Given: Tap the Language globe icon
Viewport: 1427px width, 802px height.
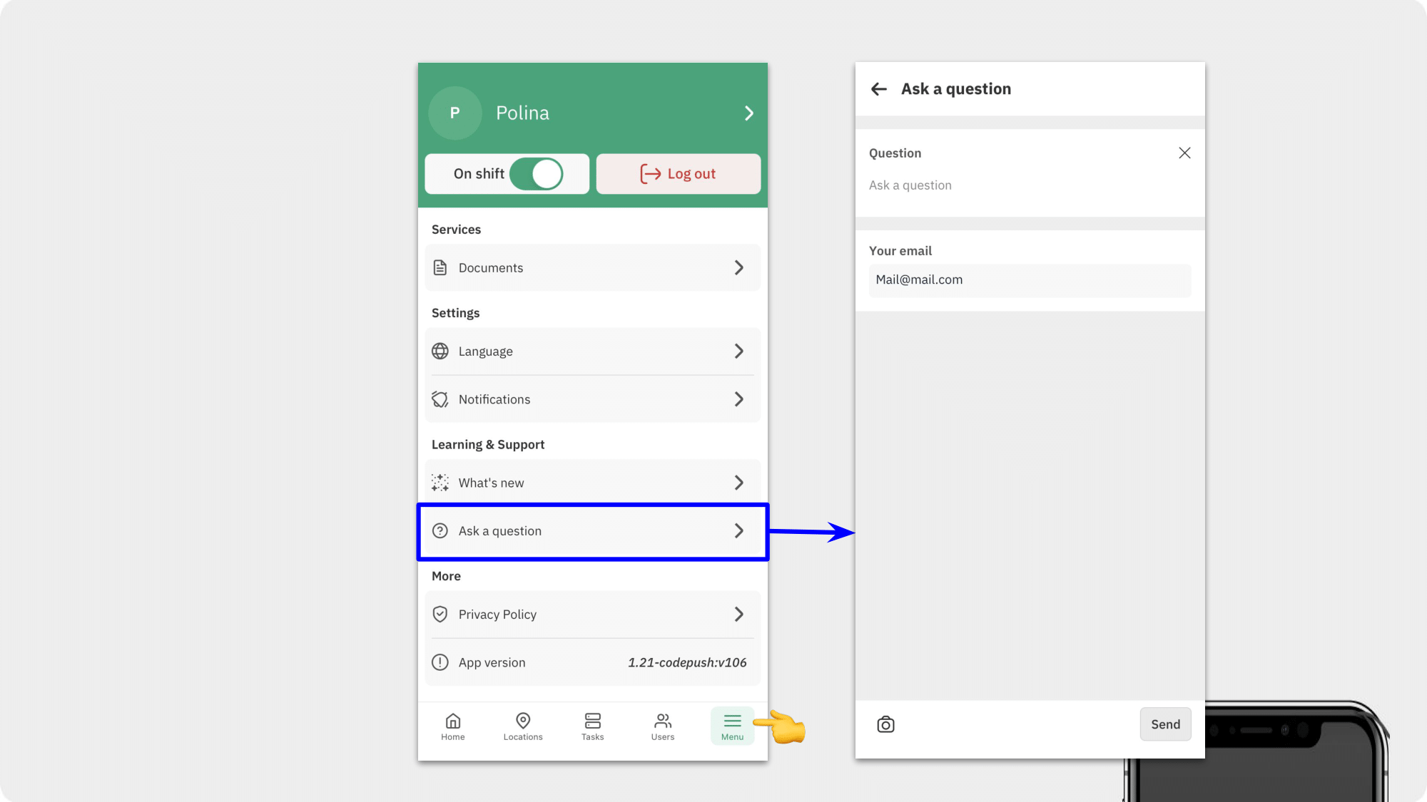Looking at the screenshot, I should click(x=439, y=351).
